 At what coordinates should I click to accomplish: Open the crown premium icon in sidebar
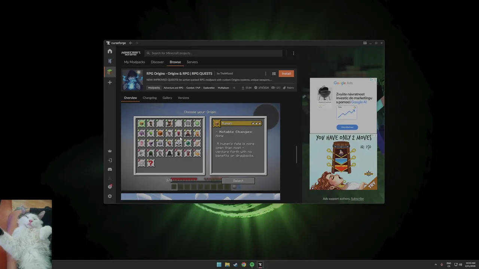(110, 151)
